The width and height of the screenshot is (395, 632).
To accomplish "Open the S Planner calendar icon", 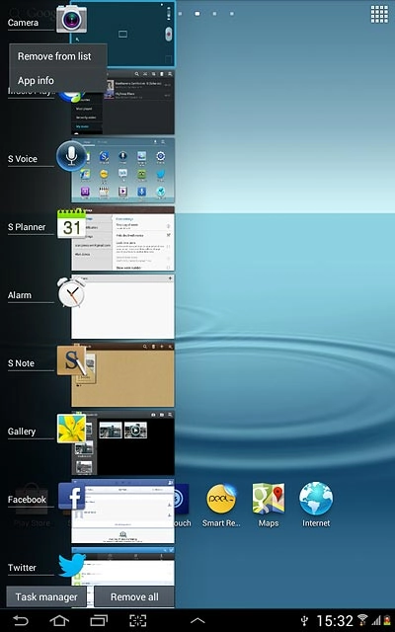I will pos(71,223).
